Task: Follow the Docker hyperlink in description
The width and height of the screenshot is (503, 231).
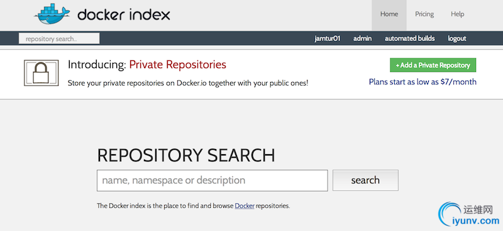Action: tap(245, 206)
